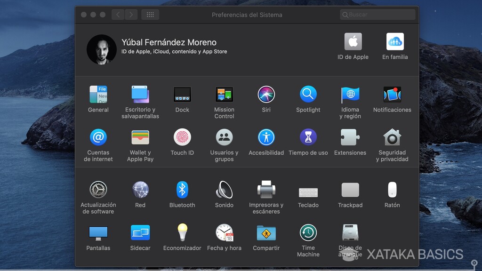This screenshot has width=482, height=271.
Task: Open Seguridad y privacidad settings
Action: click(x=392, y=137)
